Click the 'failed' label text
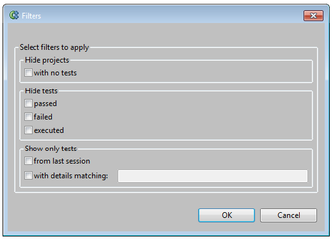333x239 pixels. pos(43,117)
